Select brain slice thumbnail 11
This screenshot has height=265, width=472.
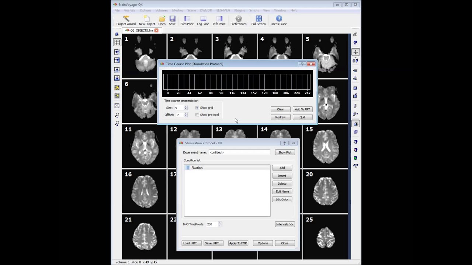[144, 147]
